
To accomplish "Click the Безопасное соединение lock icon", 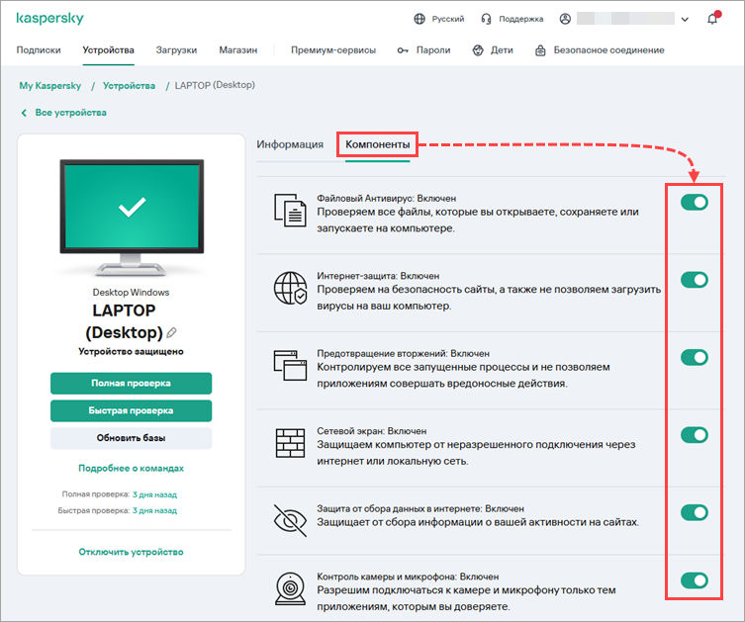I will (x=540, y=50).
